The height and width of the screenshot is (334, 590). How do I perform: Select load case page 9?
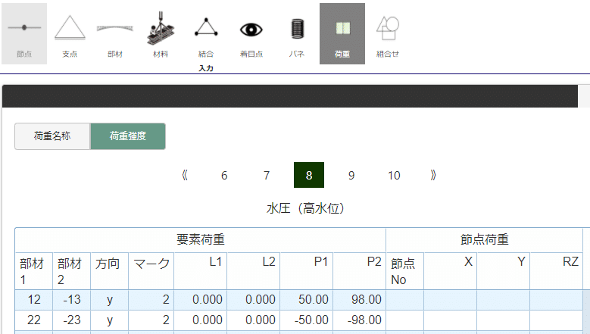click(x=351, y=175)
